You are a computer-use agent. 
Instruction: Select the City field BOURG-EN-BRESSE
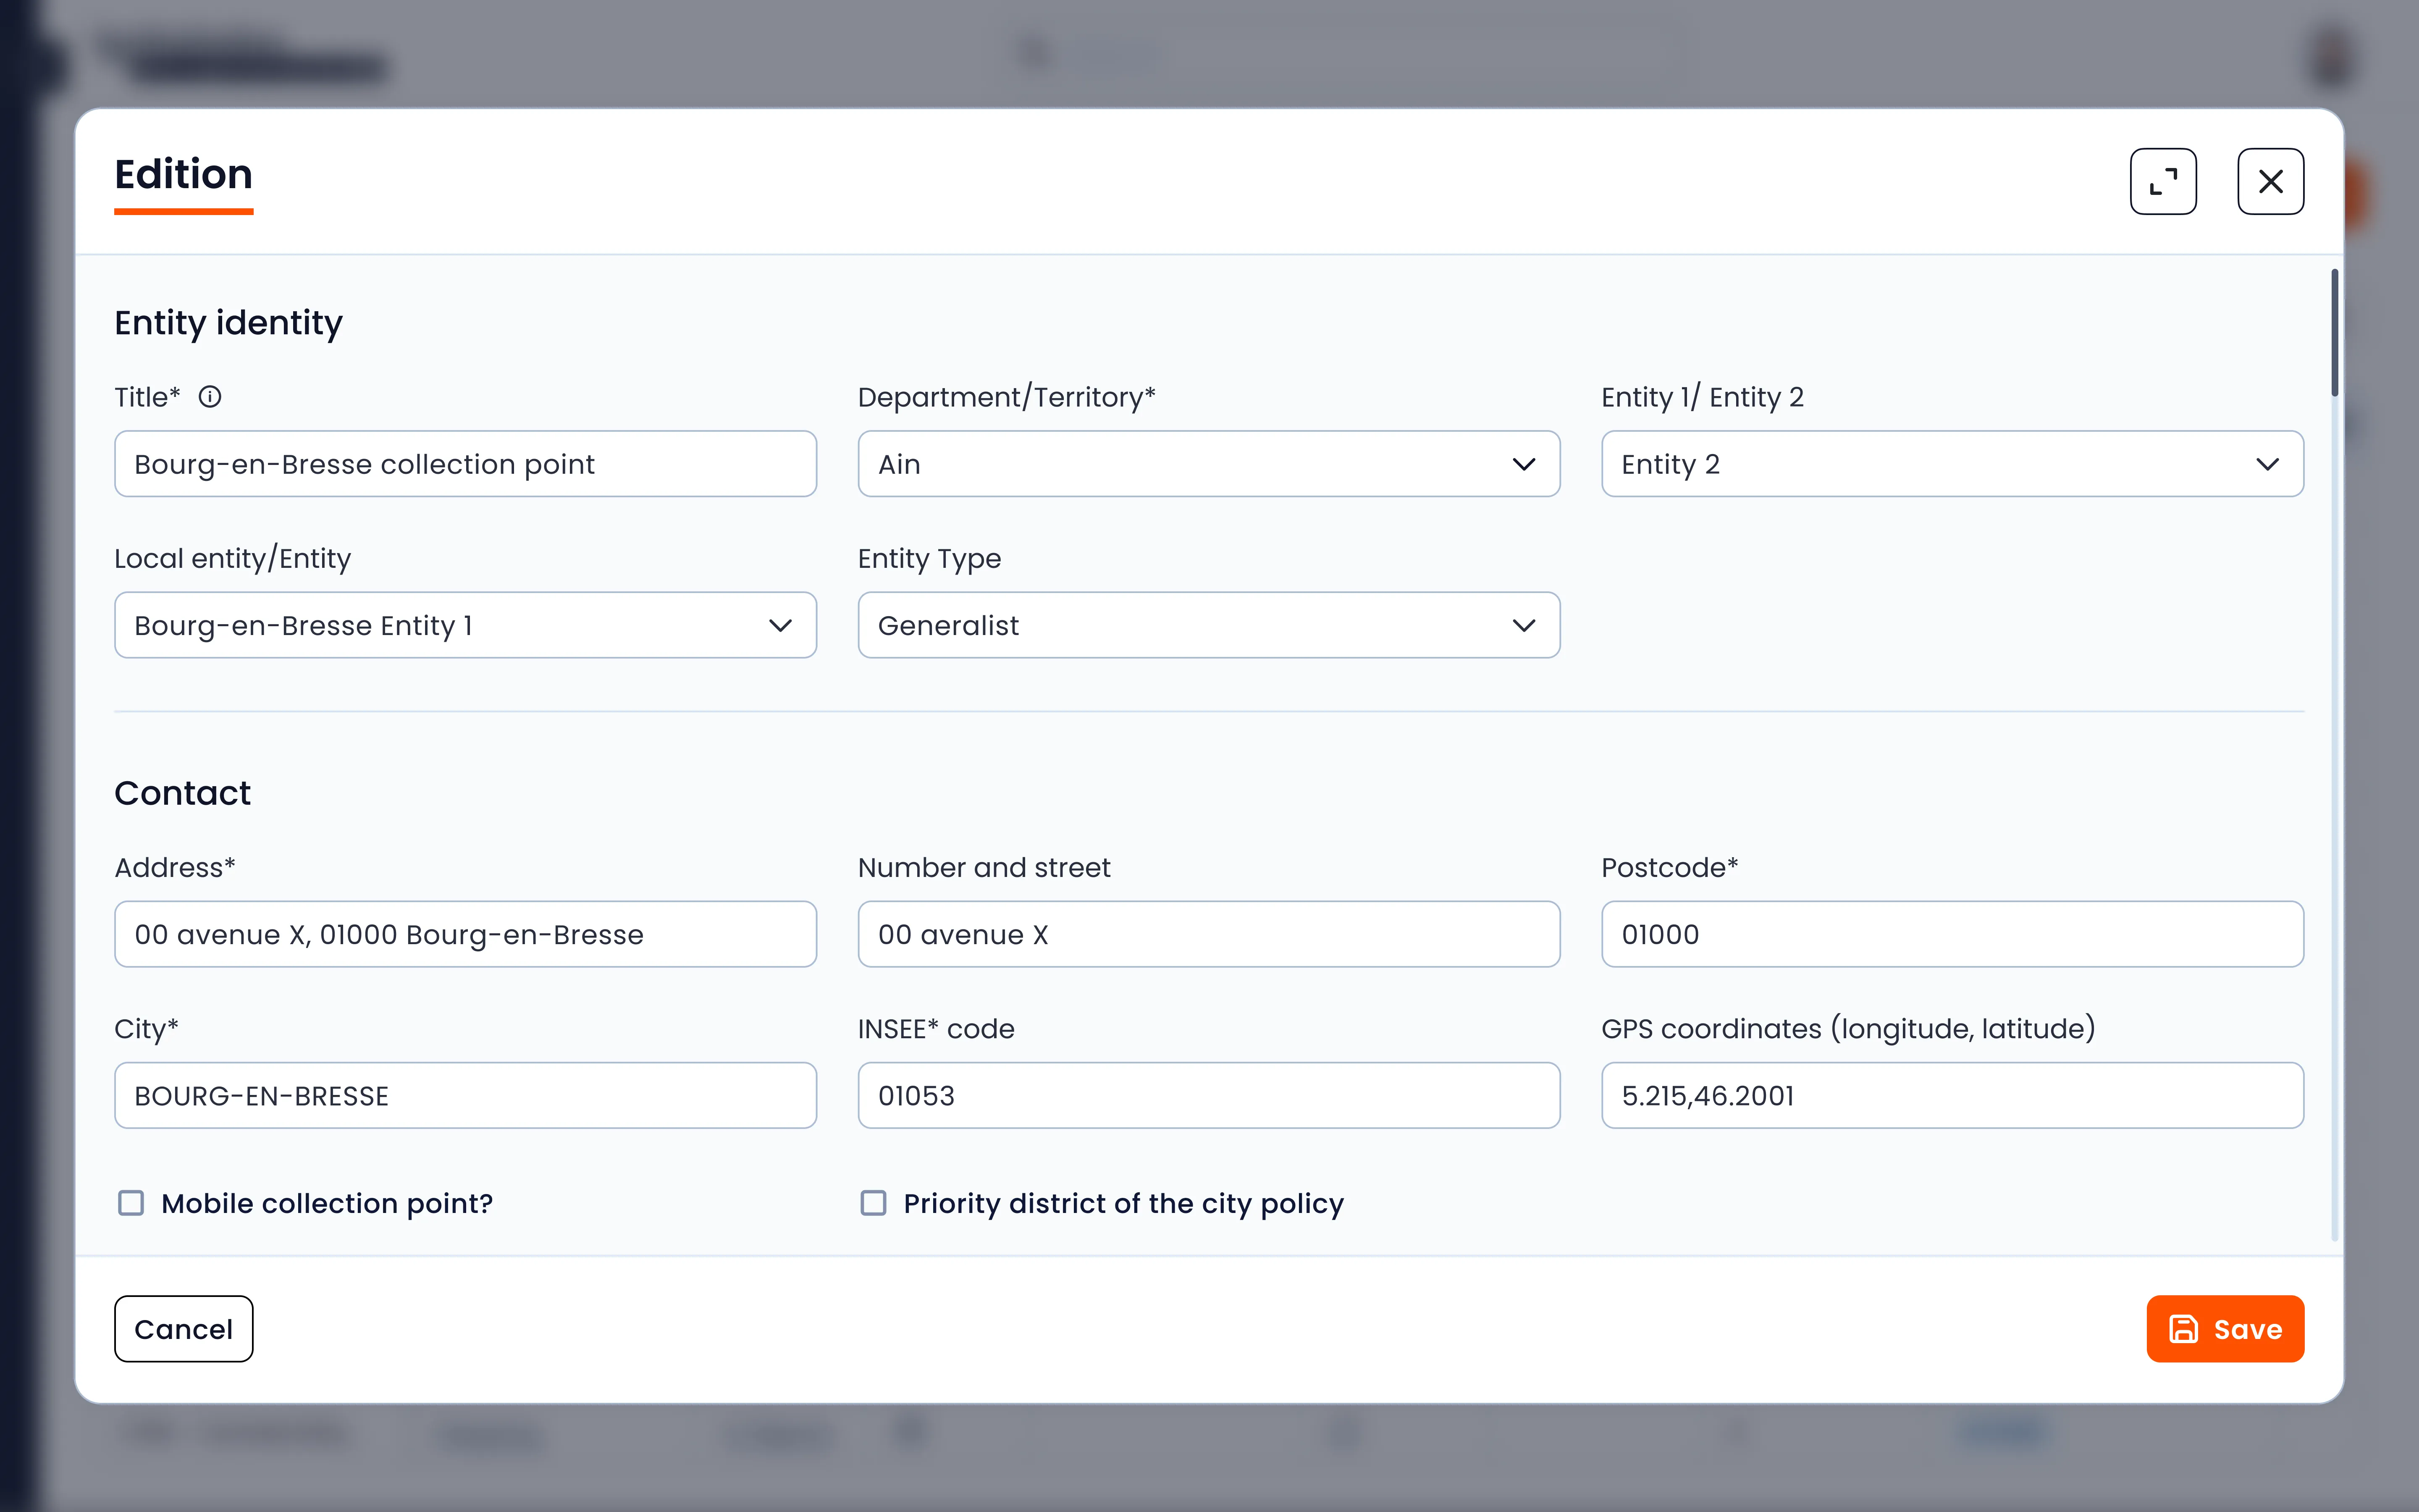click(465, 1096)
